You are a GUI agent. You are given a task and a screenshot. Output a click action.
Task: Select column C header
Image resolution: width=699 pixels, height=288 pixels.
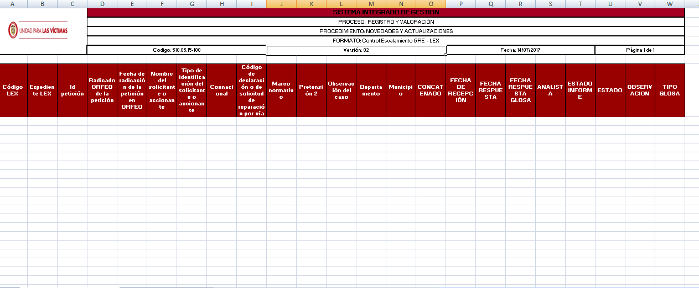point(72,4)
